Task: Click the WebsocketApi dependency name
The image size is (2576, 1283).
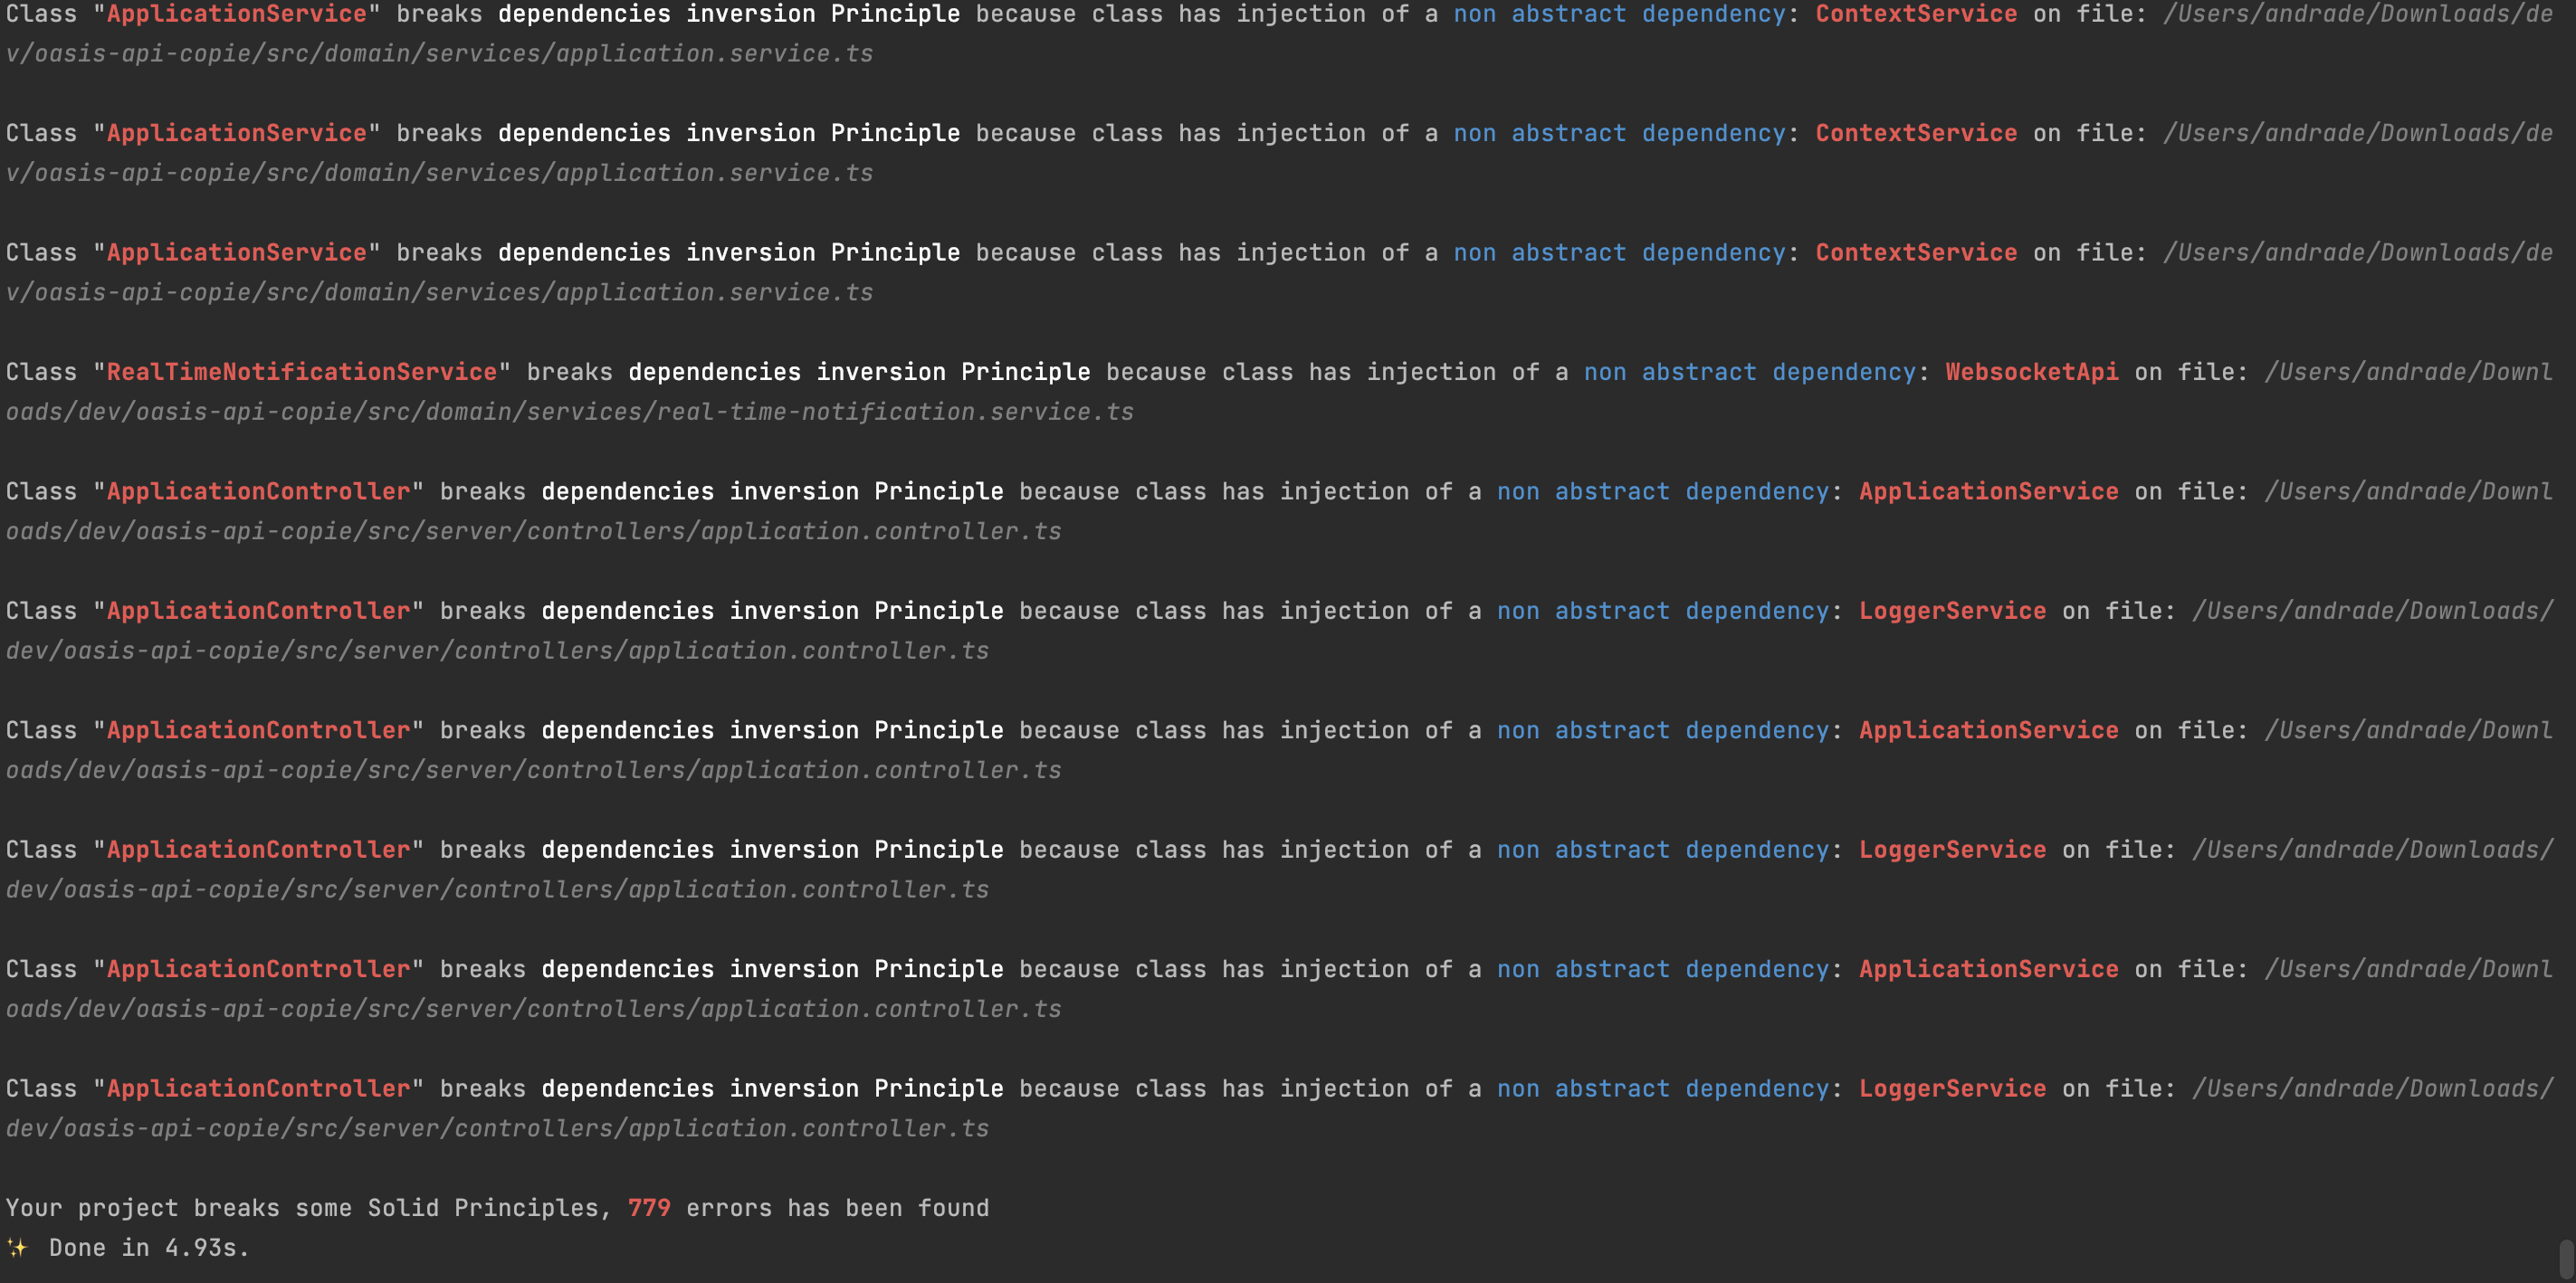Action: pos(2031,372)
